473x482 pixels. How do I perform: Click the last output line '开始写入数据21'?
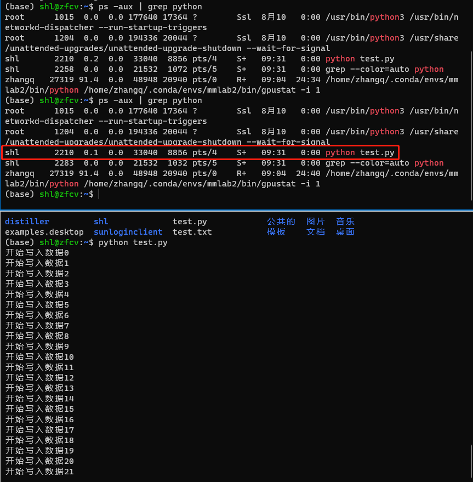click(x=39, y=472)
